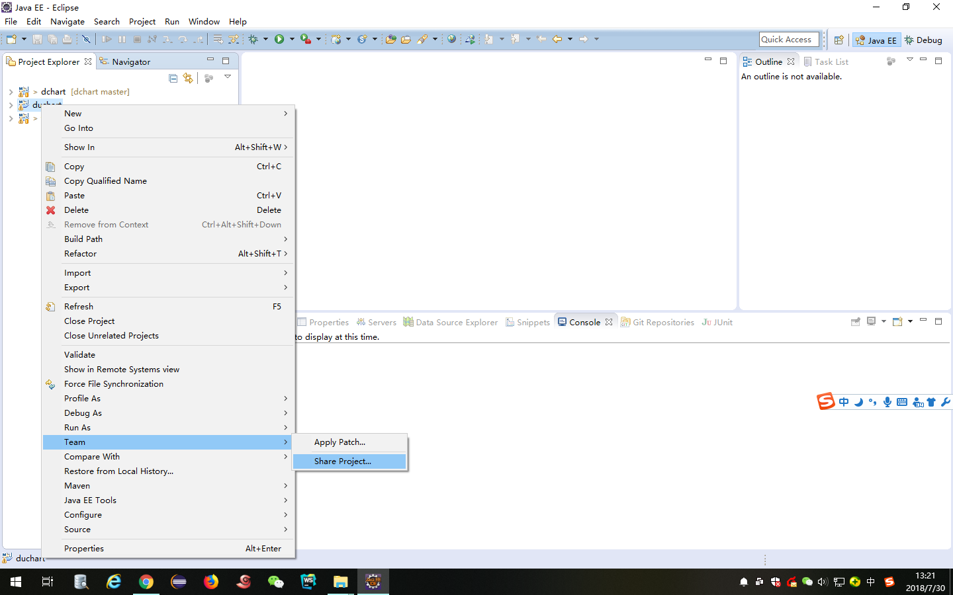The width and height of the screenshot is (953, 595).
Task: Switch to the Debug perspective
Action: point(923,40)
